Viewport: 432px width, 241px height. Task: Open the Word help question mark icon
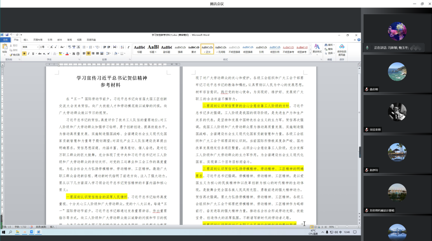tap(359, 40)
